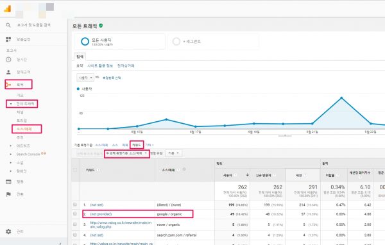Sort by Sessions column header
This screenshot has width=385, height=245.
[299, 175]
